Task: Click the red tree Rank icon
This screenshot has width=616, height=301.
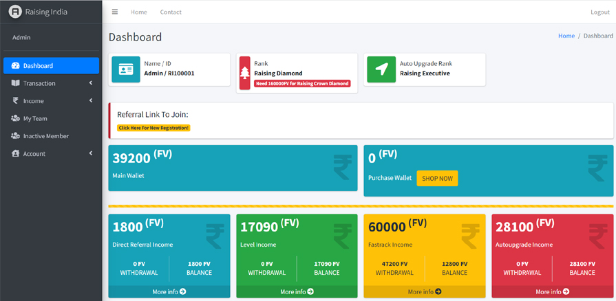Action: tap(244, 73)
